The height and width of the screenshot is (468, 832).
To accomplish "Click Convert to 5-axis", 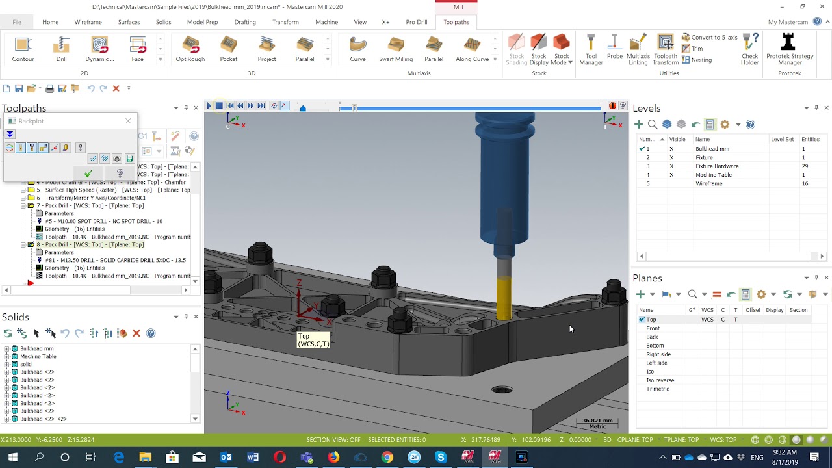I will 709,38.
